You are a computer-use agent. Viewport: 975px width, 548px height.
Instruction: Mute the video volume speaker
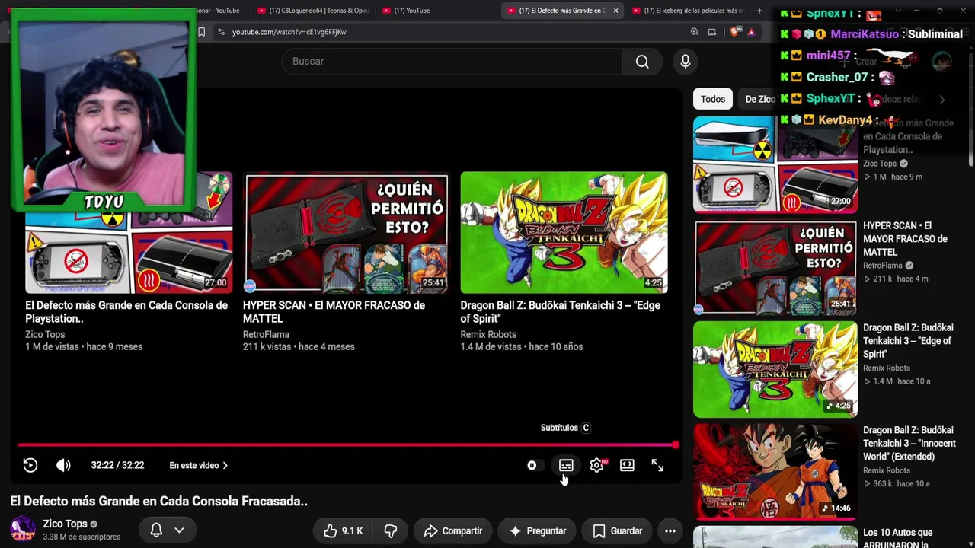point(63,465)
